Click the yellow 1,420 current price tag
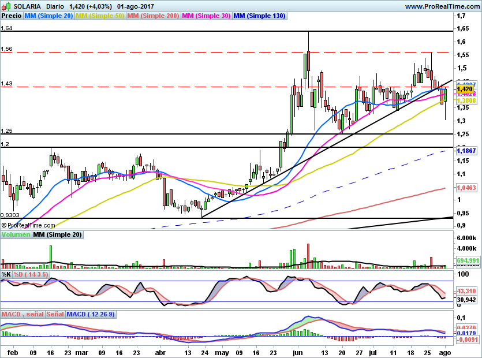482x358 pixels. 465,89
